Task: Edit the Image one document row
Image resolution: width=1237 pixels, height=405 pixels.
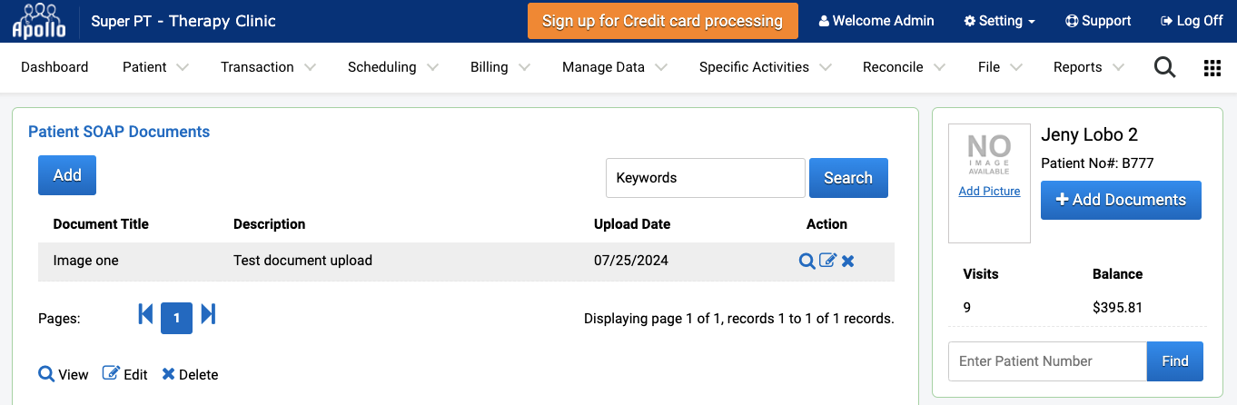Action: (827, 261)
